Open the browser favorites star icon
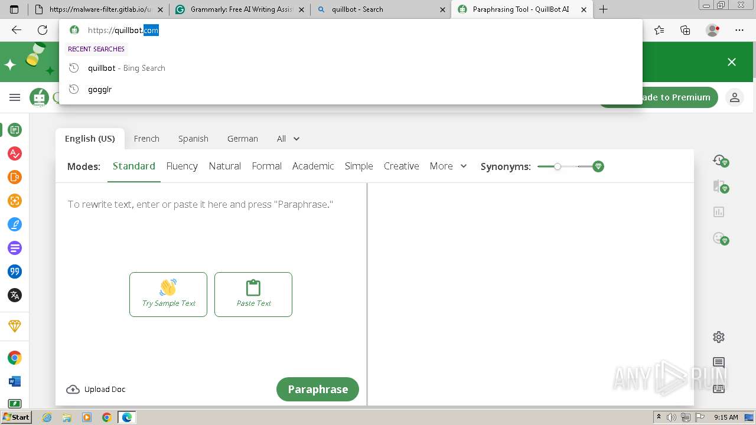756x425 pixels. click(659, 30)
